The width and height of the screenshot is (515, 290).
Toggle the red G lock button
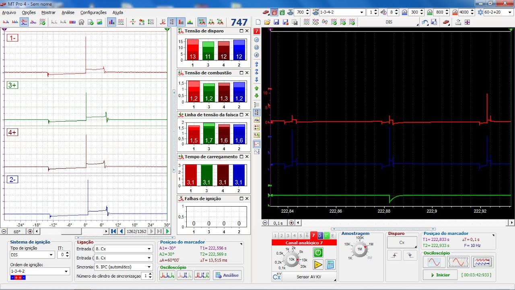click(274, 12)
